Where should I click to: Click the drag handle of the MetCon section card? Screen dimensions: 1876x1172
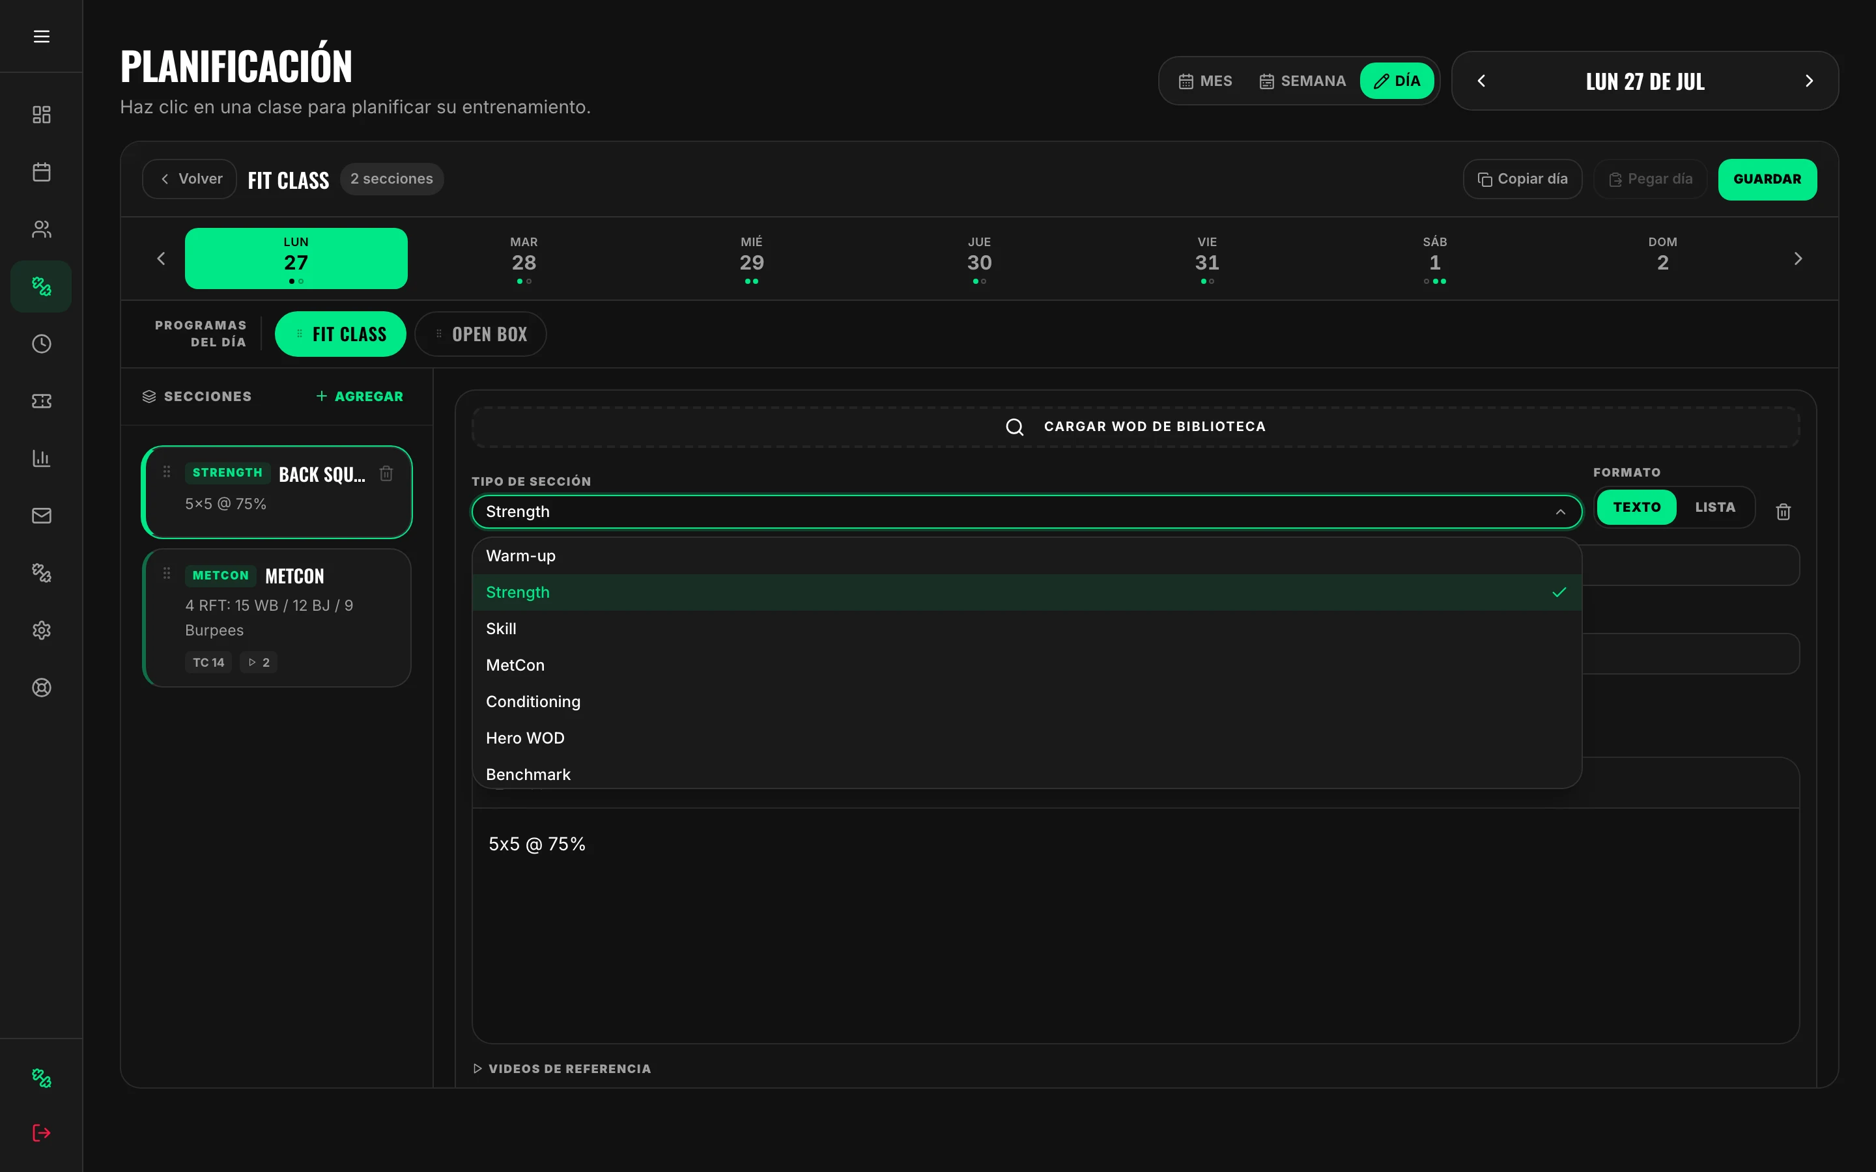[167, 574]
